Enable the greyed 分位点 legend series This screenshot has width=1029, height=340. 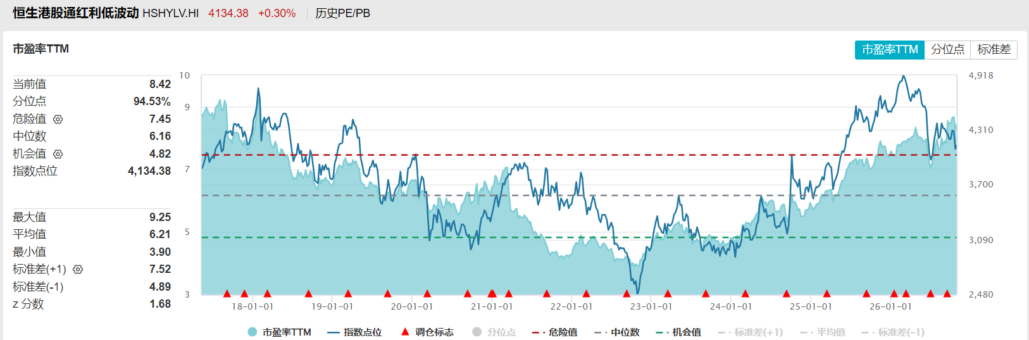(x=494, y=332)
